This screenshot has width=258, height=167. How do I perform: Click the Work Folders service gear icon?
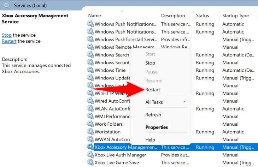point(90,124)
